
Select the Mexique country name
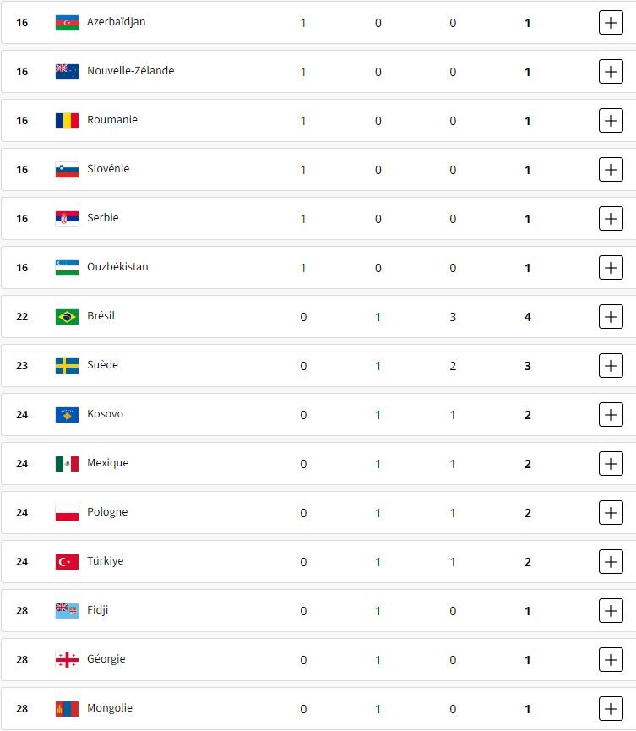tap(107, 463)
